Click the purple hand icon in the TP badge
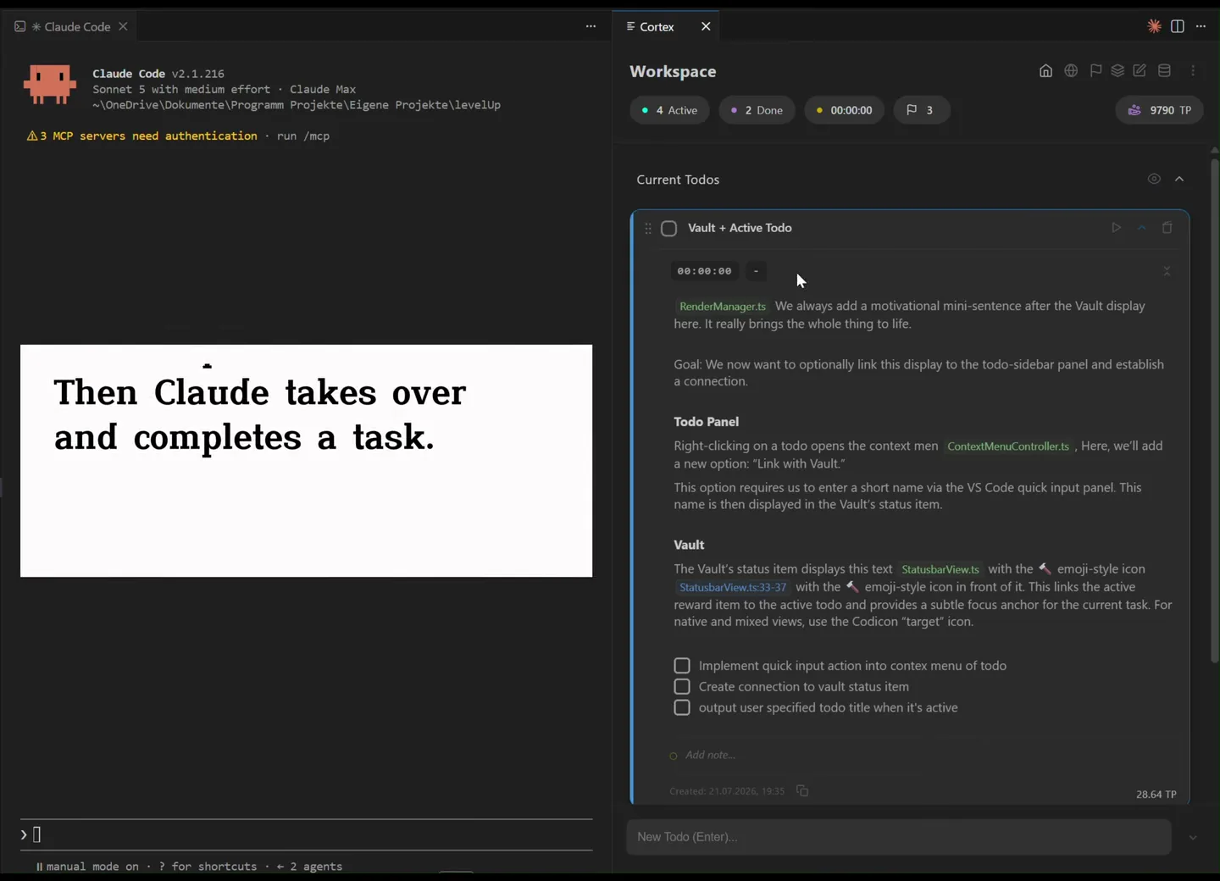Viewport: 1220px width, 881px height. [x=1134, y=110]
